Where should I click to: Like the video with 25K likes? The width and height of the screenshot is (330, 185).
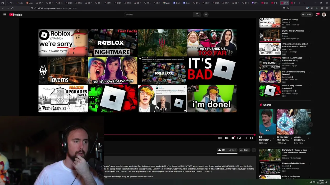(x=222, y=150)
